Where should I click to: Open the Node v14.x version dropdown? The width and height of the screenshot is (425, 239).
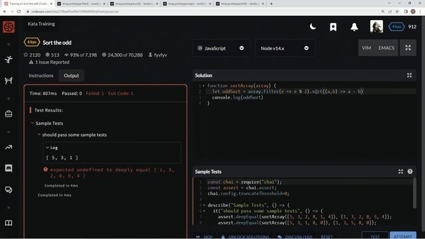click(x=285, y=48)
